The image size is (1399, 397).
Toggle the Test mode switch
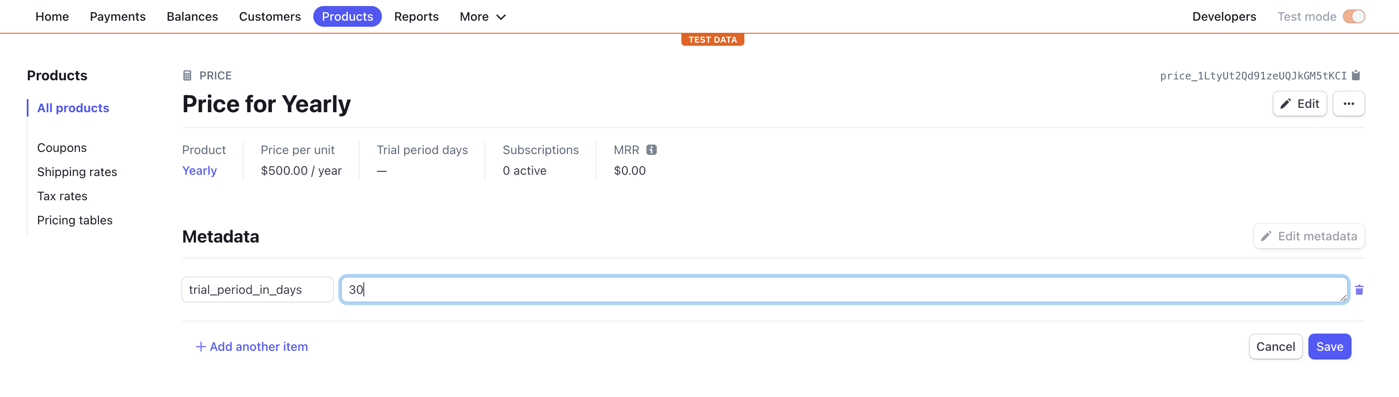pyautogui.click(x=1354, y=17)
